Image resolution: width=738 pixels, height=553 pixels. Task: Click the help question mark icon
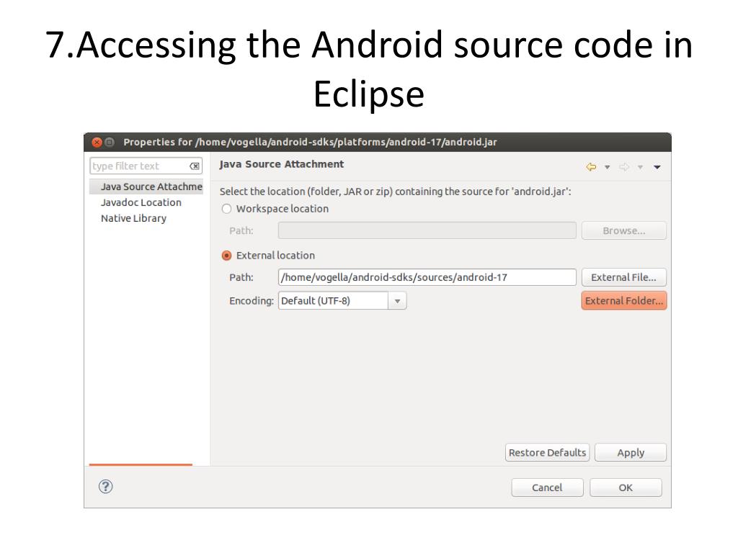coord(105,486)
